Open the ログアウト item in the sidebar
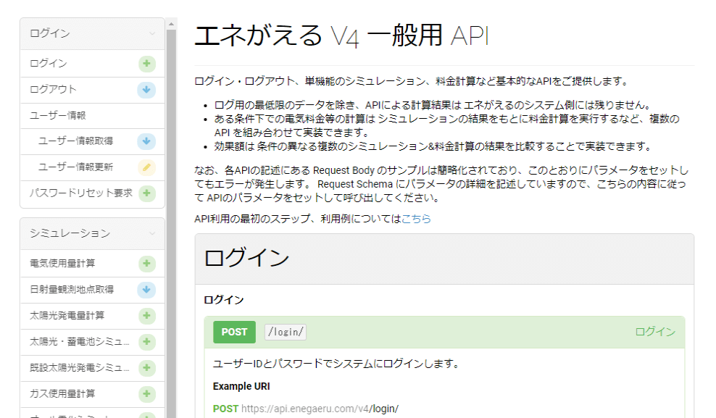The width and height of the screenshot is (716, 418). click(x=92, y=89)
